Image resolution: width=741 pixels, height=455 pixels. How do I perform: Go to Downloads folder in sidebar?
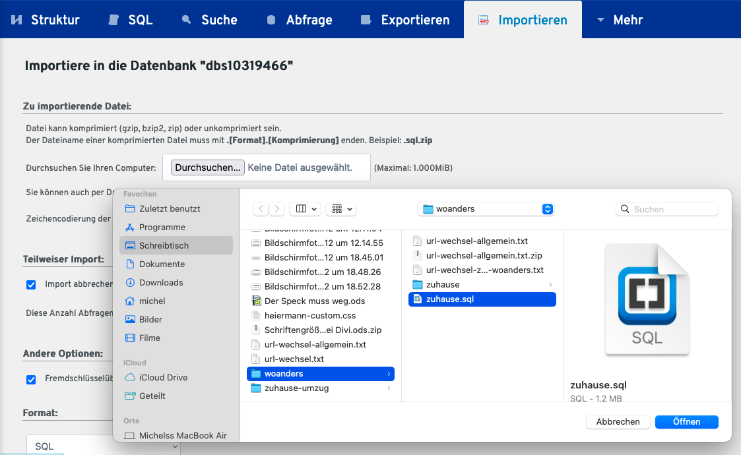(x=160, y=282)
